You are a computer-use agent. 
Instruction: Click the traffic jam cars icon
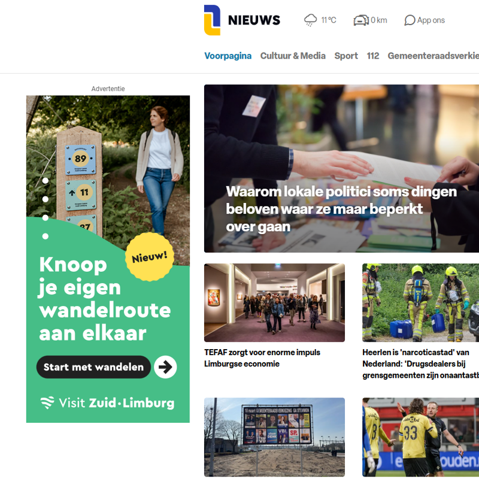point(361,20)
